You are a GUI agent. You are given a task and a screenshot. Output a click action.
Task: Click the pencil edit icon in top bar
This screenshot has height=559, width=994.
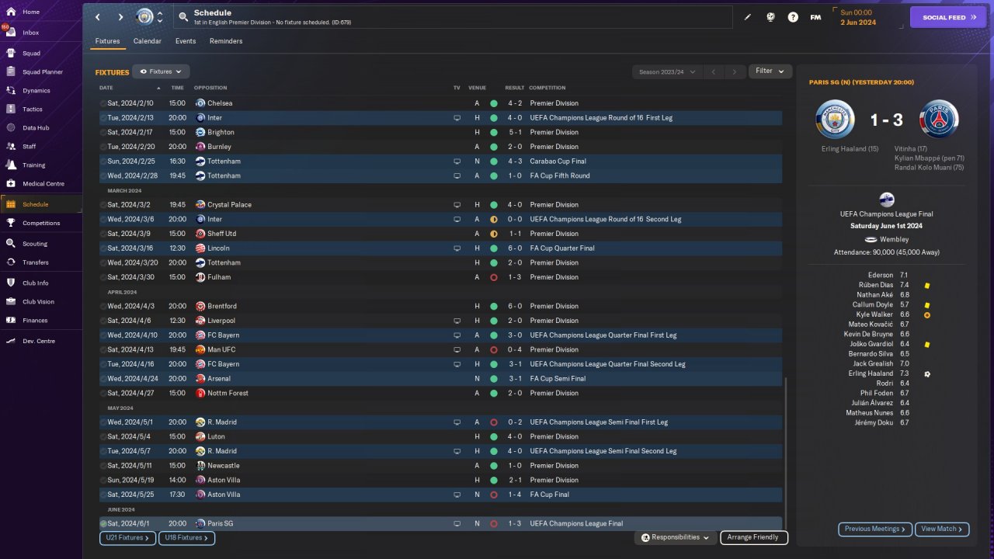(x=748, y=17)
